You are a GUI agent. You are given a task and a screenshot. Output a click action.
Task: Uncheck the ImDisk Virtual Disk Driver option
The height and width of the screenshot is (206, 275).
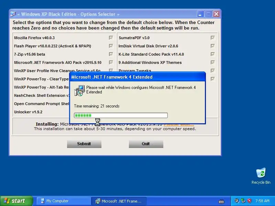pos(212,46)
